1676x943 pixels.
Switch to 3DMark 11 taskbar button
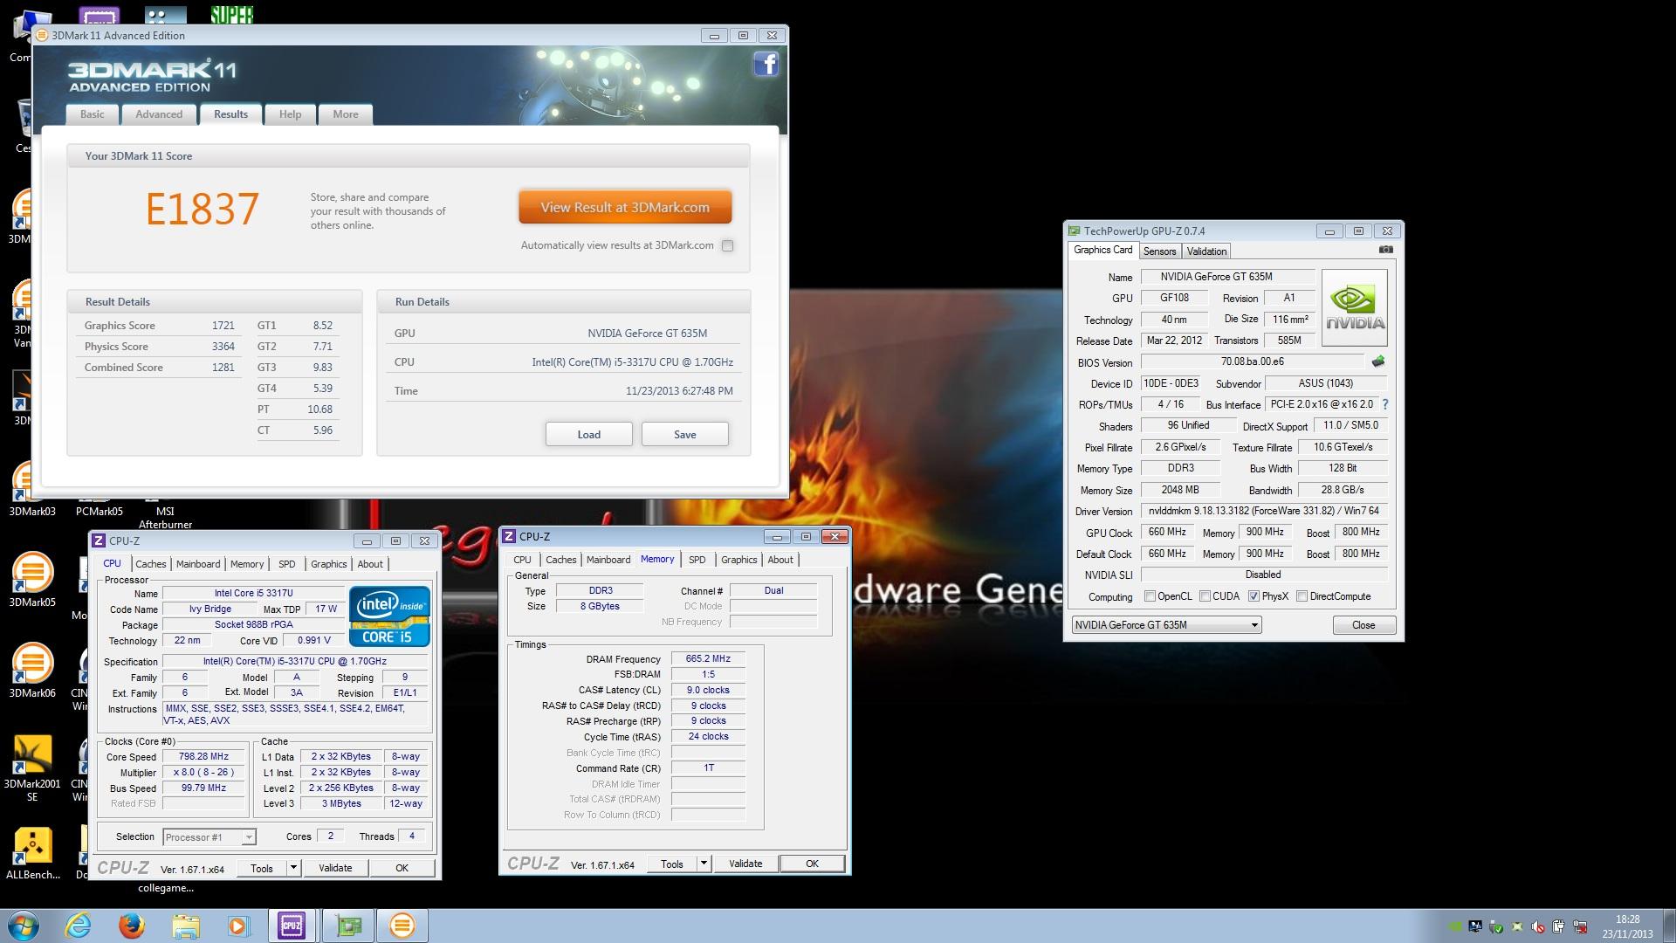click(402, 926)
